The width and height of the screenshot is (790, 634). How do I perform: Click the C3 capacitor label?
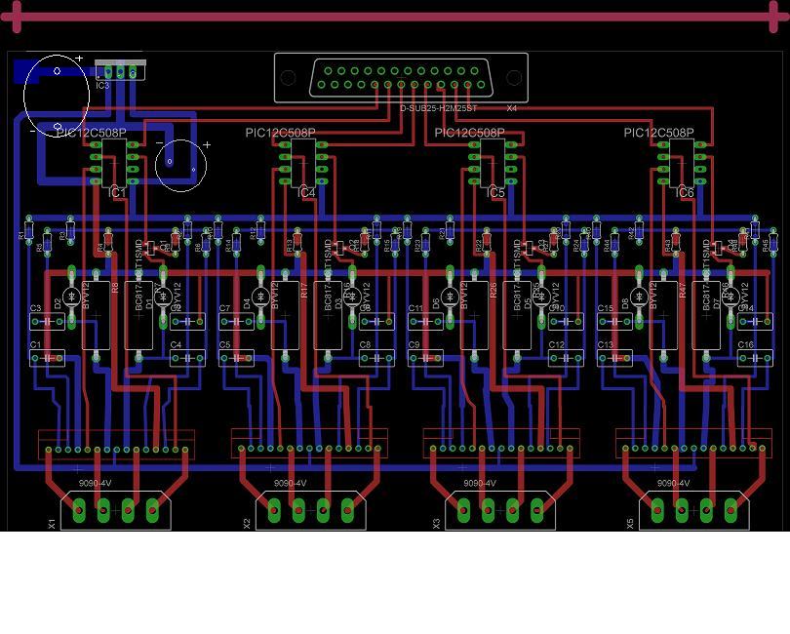[35, 308]
